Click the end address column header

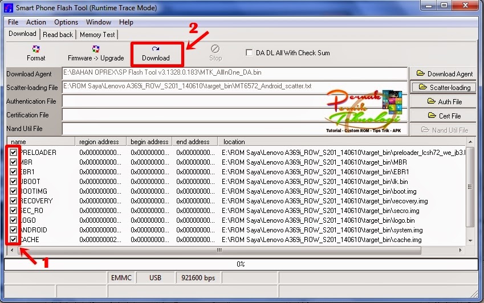(195, 141)
